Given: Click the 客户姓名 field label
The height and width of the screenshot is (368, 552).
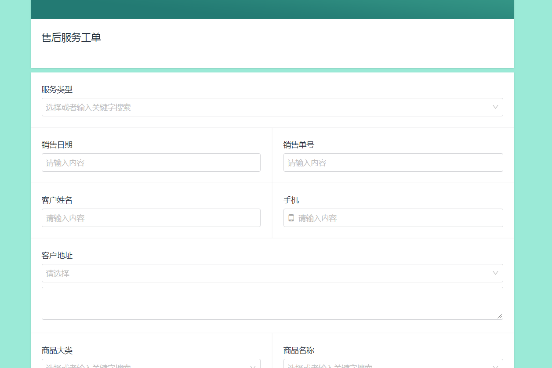Looking at the screenshot, I should pos(57,200).
